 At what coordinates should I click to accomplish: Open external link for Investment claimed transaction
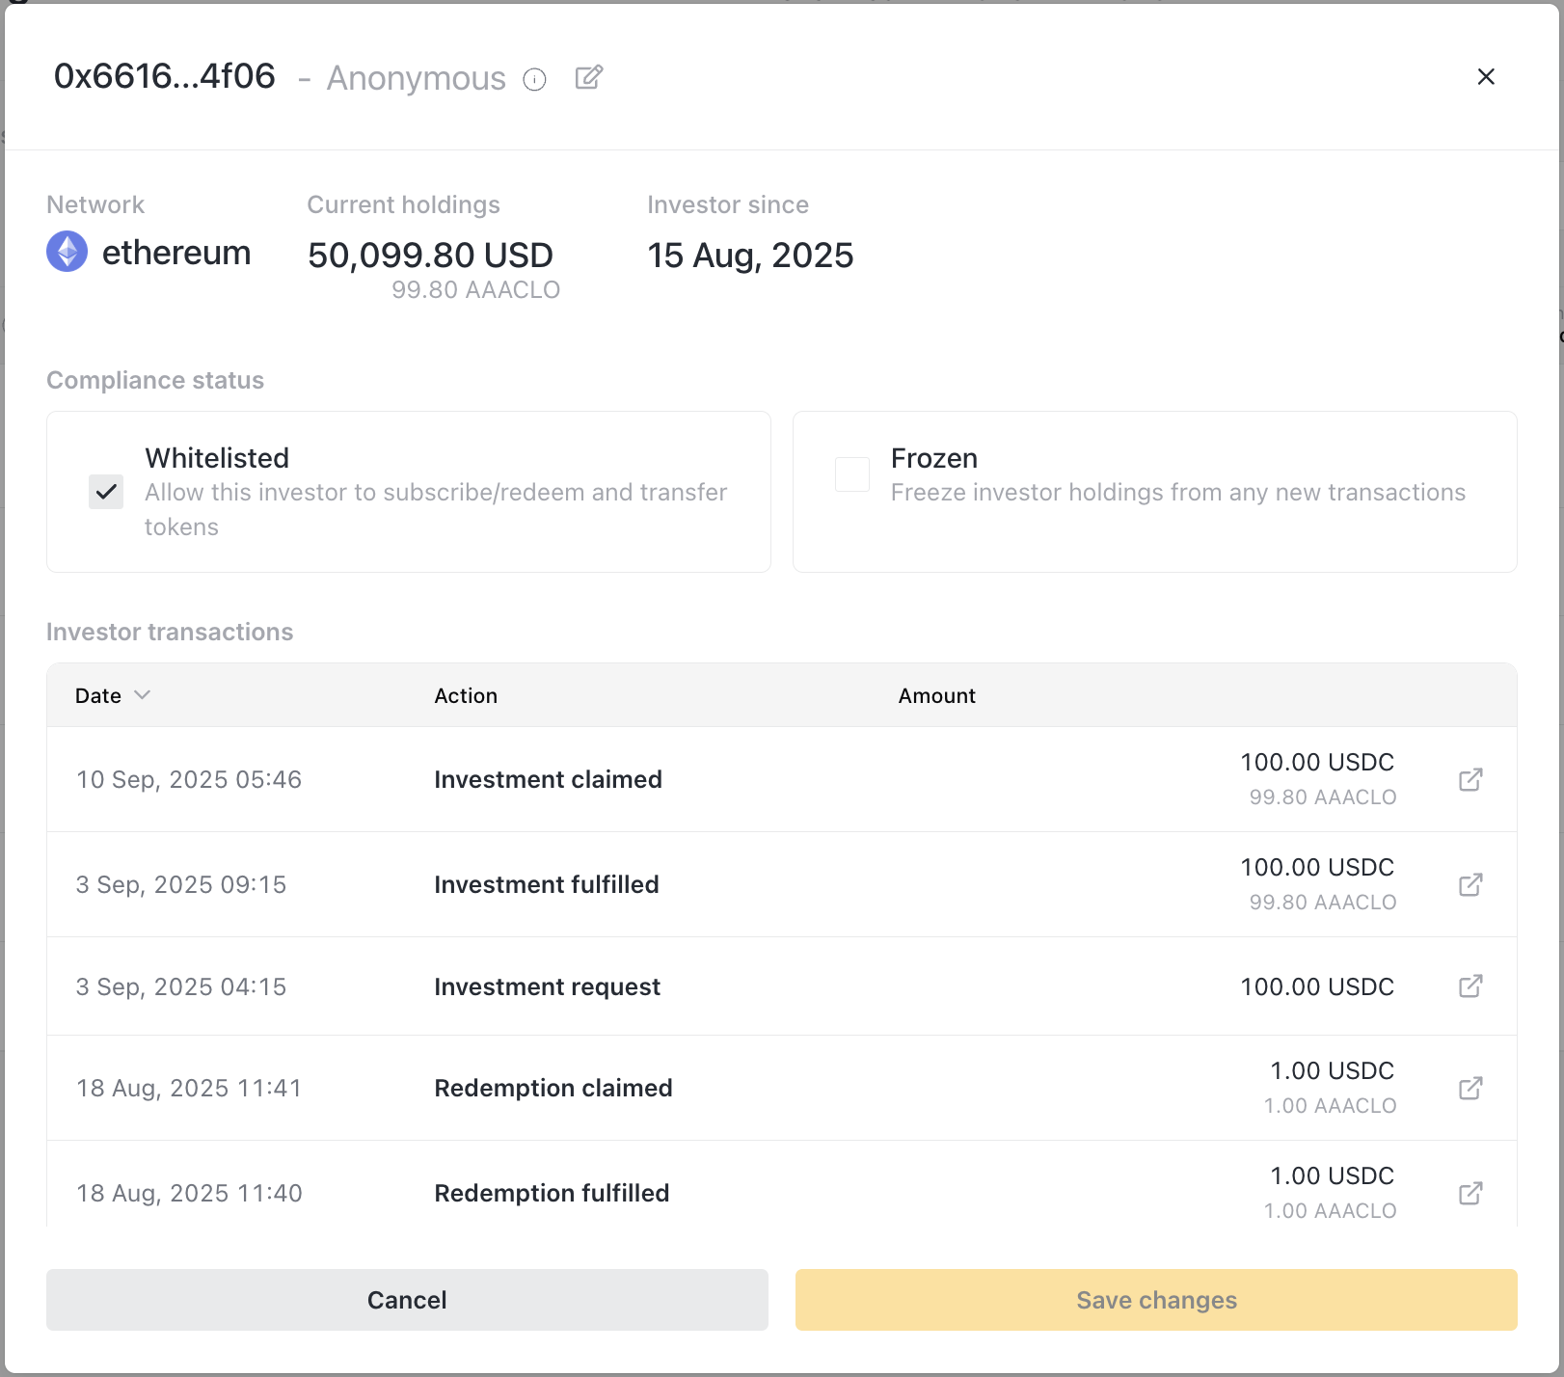[1470, 779]
